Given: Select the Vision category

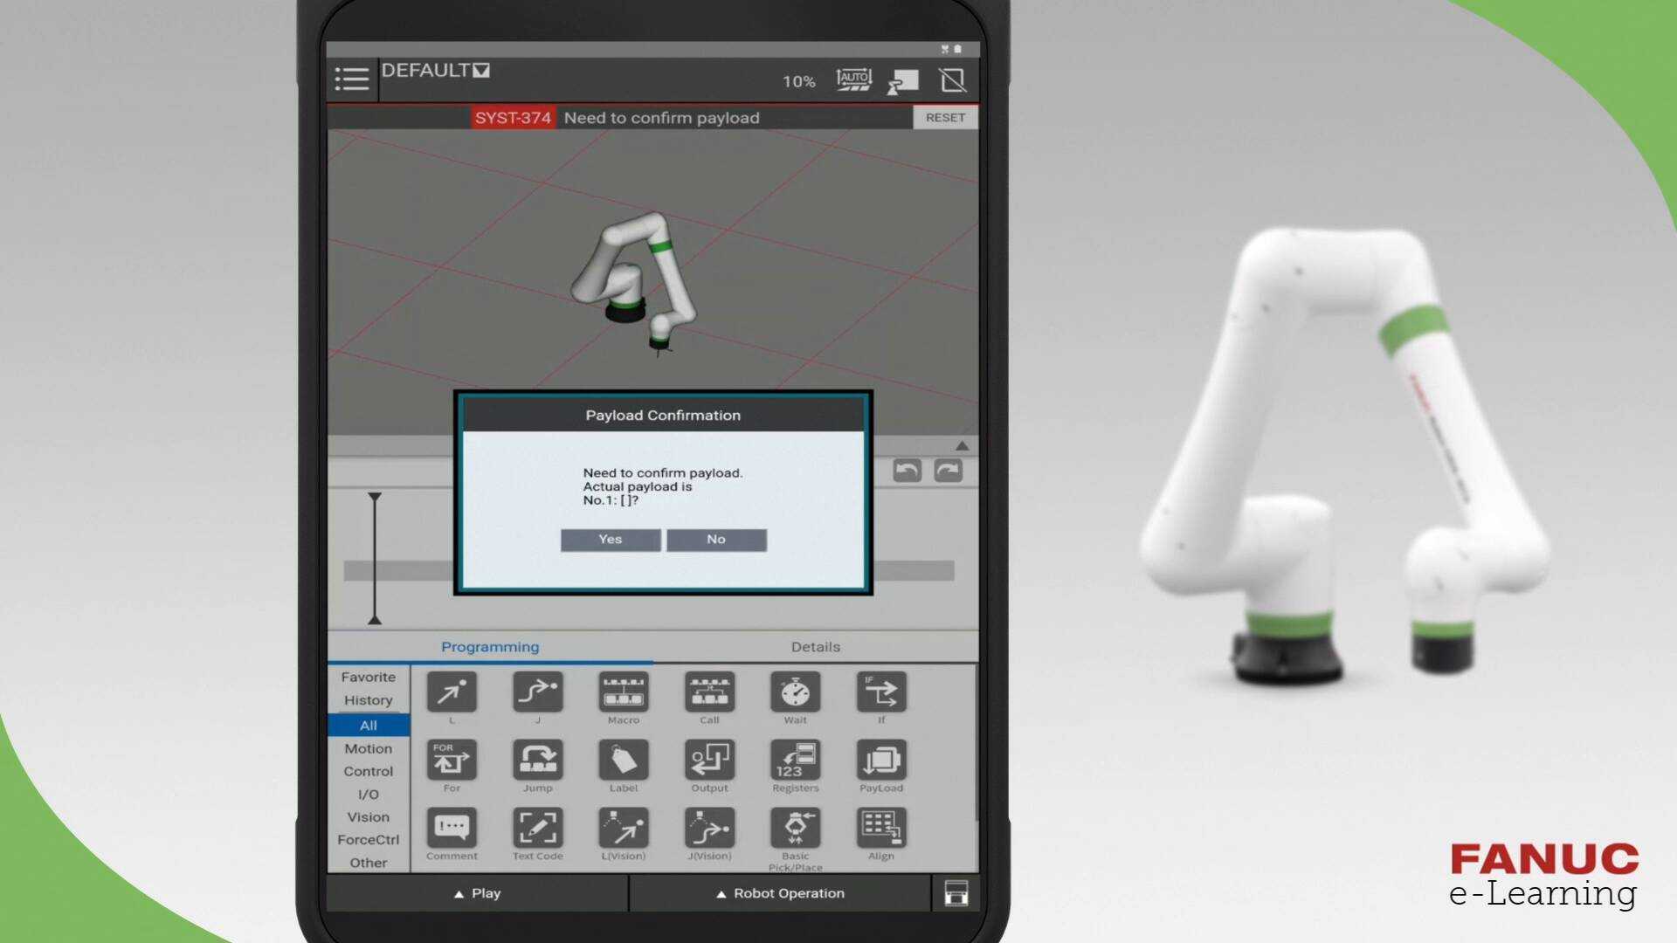Looking at the screenshot, I should click(369, 817).
